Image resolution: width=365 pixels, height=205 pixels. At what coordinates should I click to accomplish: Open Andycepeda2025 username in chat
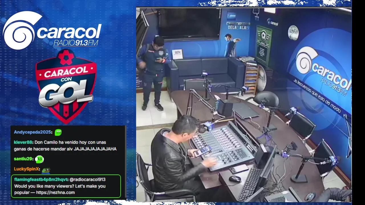[33, 132]
